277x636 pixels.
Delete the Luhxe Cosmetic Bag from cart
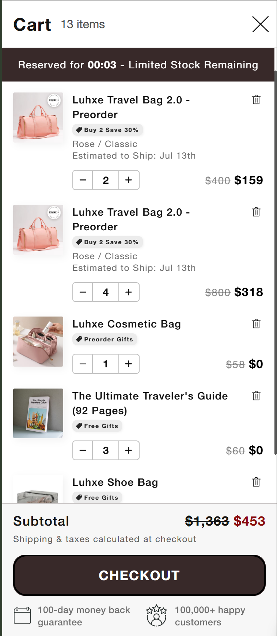[x=256, y=324]
